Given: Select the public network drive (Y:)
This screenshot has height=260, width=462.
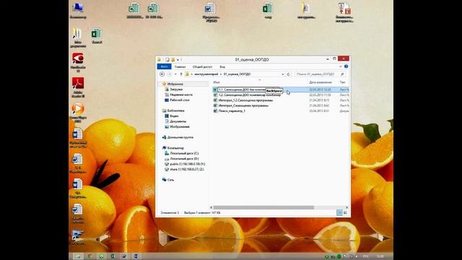Looking at the screenshot, I should (188, 164).
